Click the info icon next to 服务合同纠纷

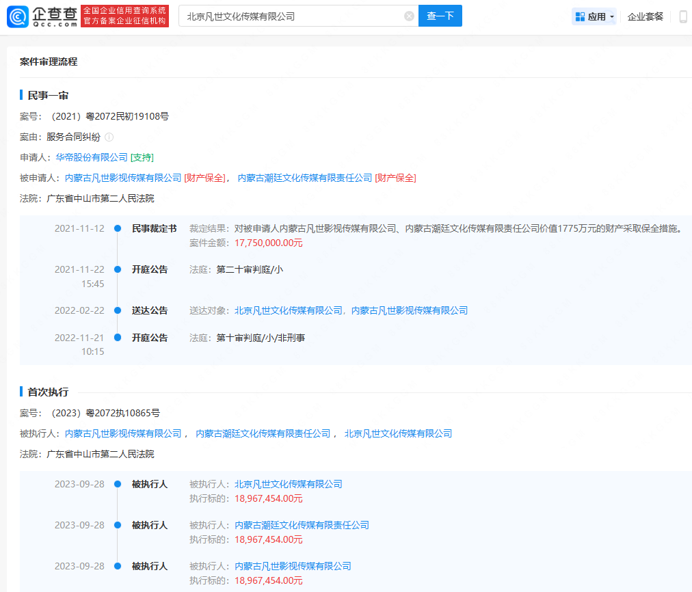click(109, 137)
